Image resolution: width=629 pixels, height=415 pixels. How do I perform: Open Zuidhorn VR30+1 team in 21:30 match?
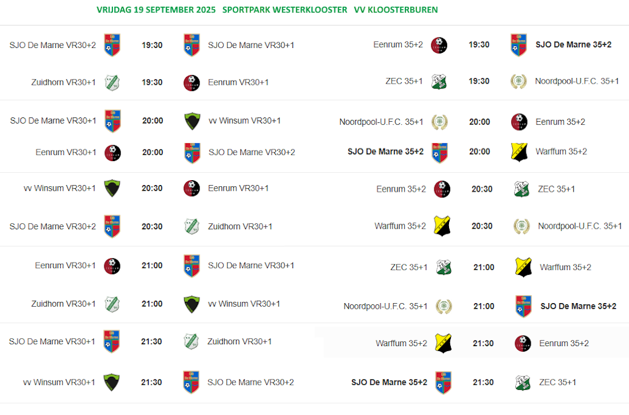pyautogui.click(x=240, y=342)
